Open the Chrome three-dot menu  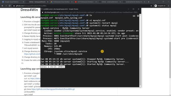click(x=169, y=6)
